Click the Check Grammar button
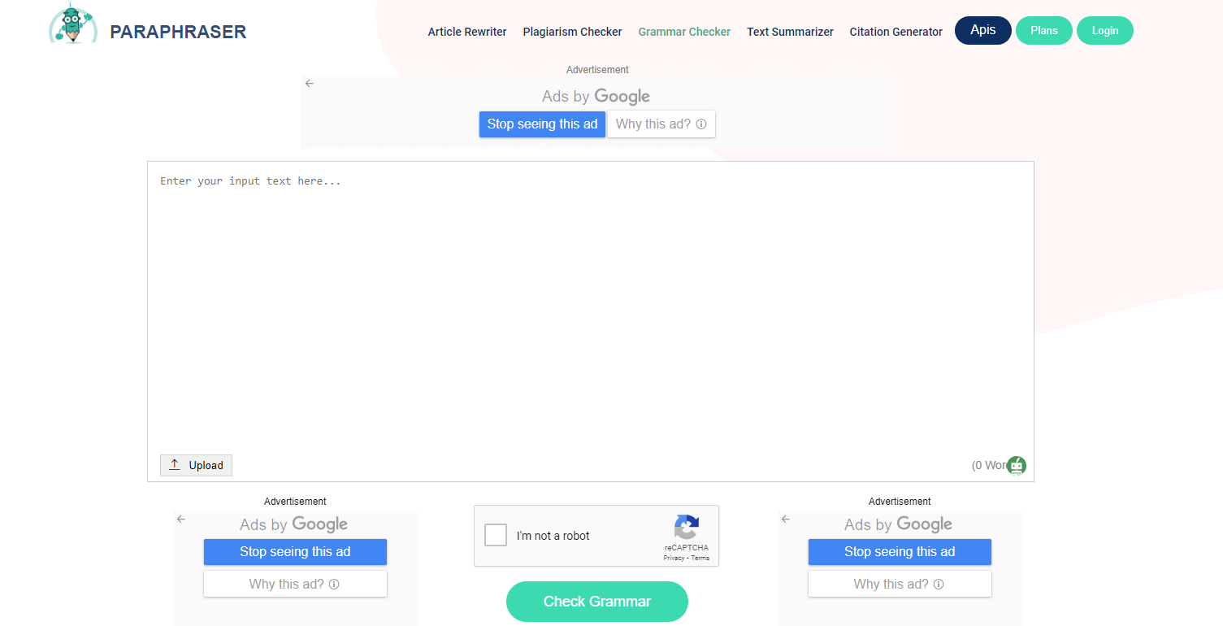The width and height of the screenshot is (1223, 626). click(x=597, y=602)
